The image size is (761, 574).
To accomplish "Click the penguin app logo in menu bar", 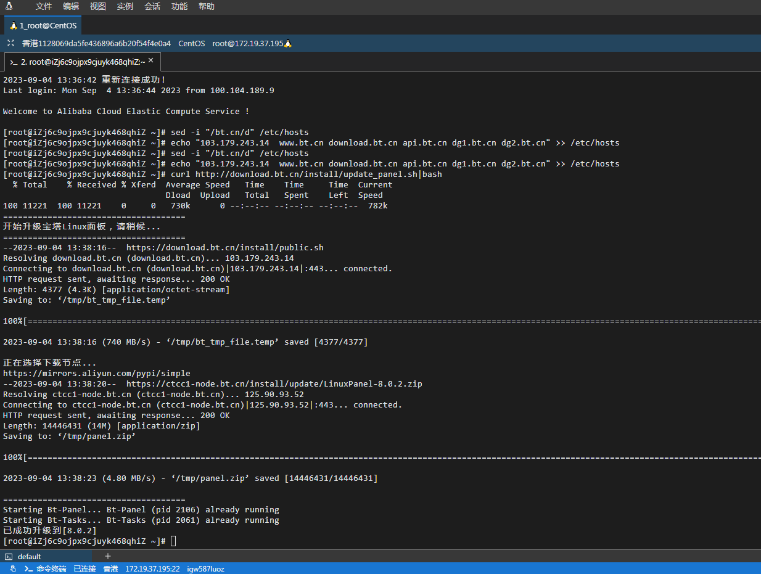I will coord(9,6).
